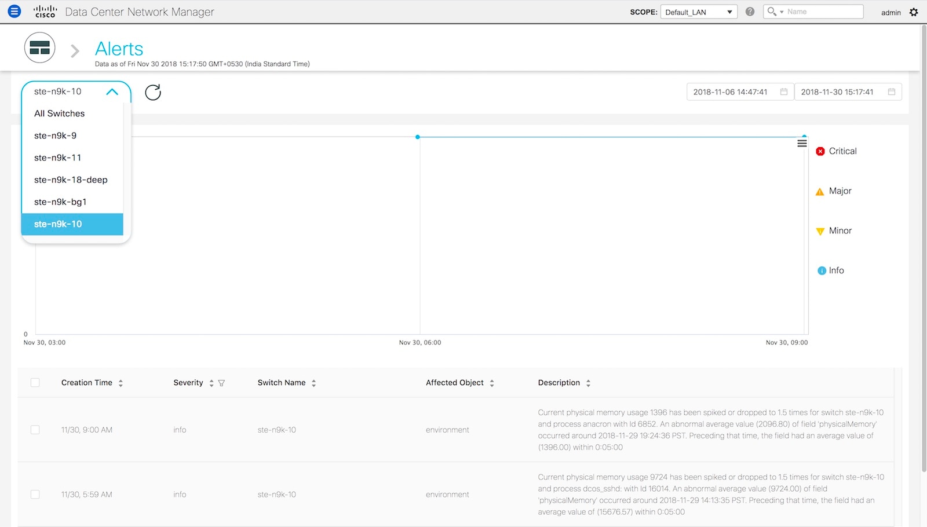Toggle the select-all alerts checkbox

35,383
